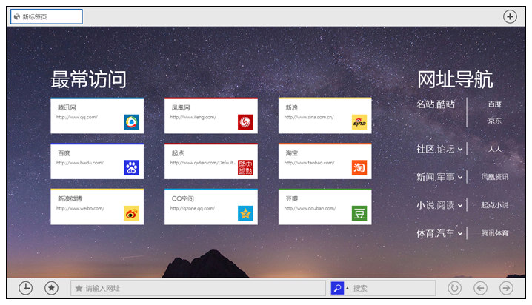Viewport: 532px width, 305px height.
Task: Click the ifeng red swirl logo
Action: coord(245,122)
